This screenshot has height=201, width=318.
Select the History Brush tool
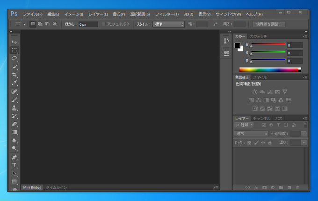tap(14, 116)
